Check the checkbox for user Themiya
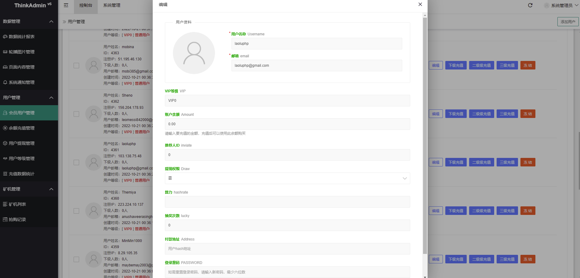 tap(76, 211)
